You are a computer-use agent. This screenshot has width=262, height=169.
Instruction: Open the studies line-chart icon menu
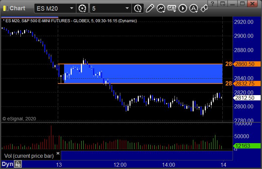click(161, 8)
